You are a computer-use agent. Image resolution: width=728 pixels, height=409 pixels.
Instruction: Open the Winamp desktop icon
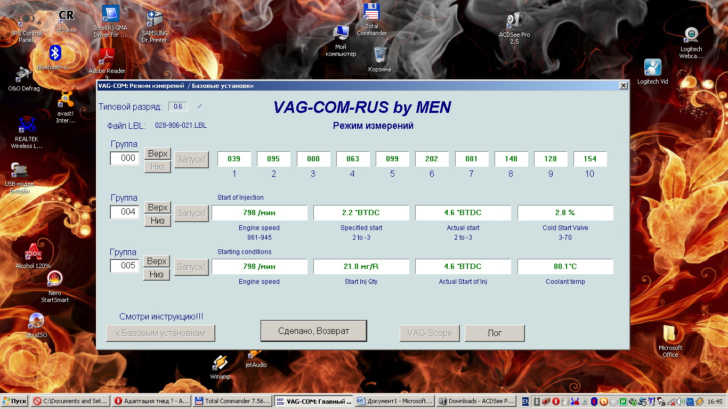coord(220,366)
